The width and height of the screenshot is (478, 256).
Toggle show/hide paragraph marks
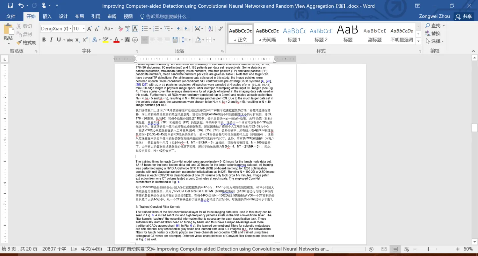pos(221,29)
